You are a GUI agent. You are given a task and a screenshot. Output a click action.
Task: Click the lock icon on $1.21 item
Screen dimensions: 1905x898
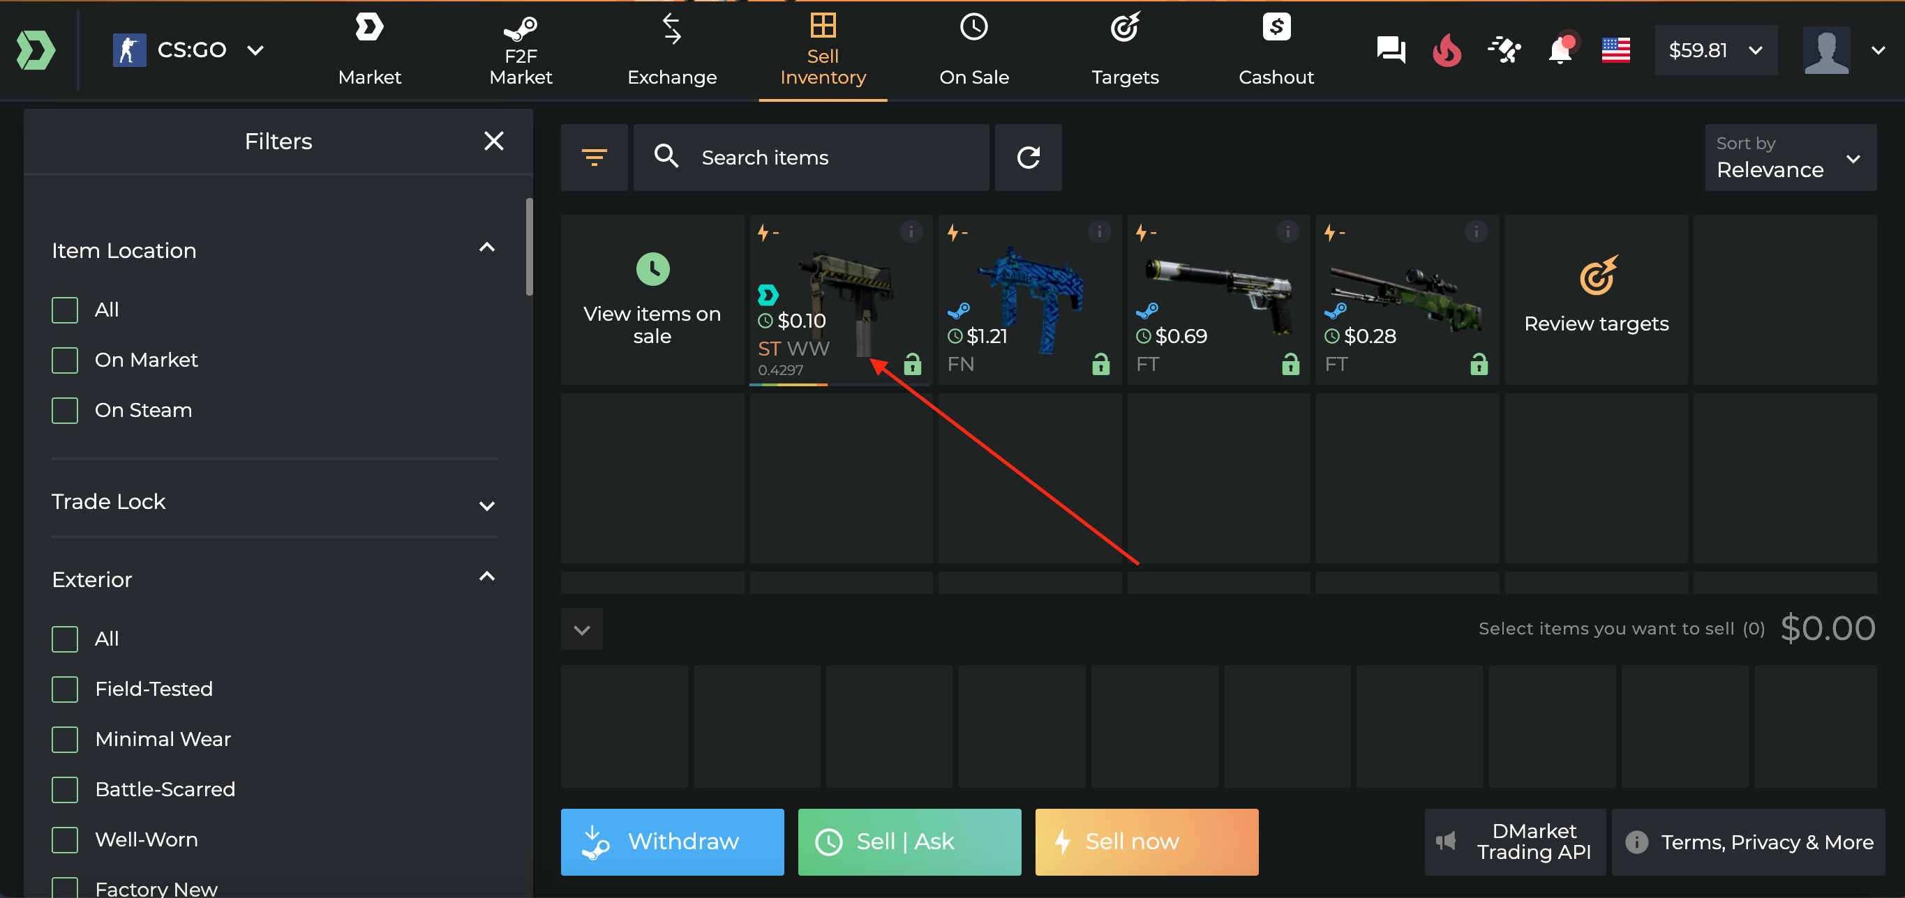point(1101,364)
